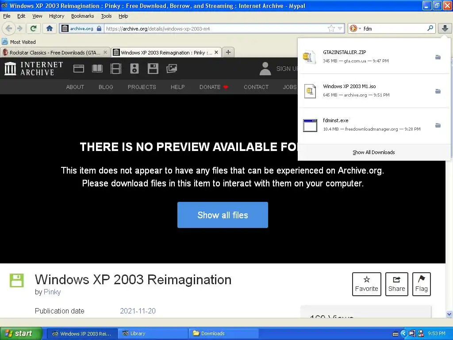Open the Tools menu
Image resolution: width=453 pixels, height=340 pixels.
tap(106, 16)
